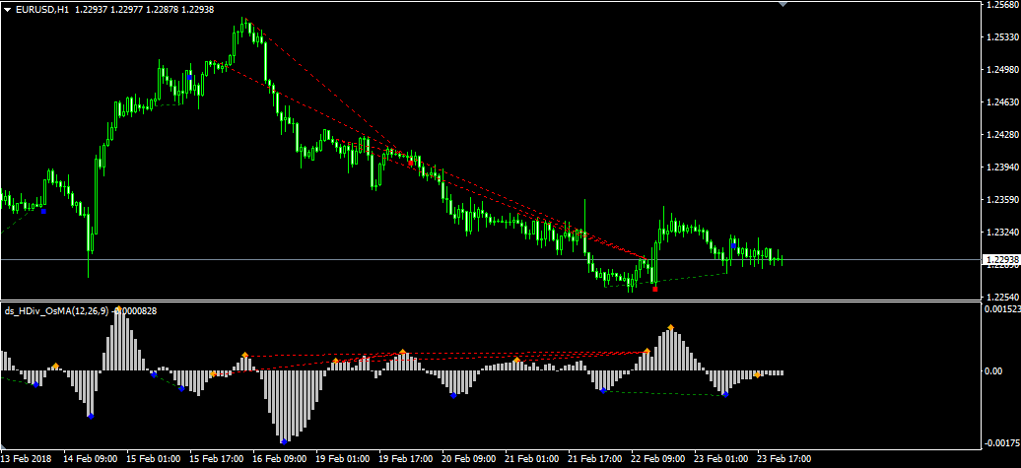Click the blue square marker on 15 Feb candles
The width and height of the screenshot is (1021, 468).
click(189, 75)
